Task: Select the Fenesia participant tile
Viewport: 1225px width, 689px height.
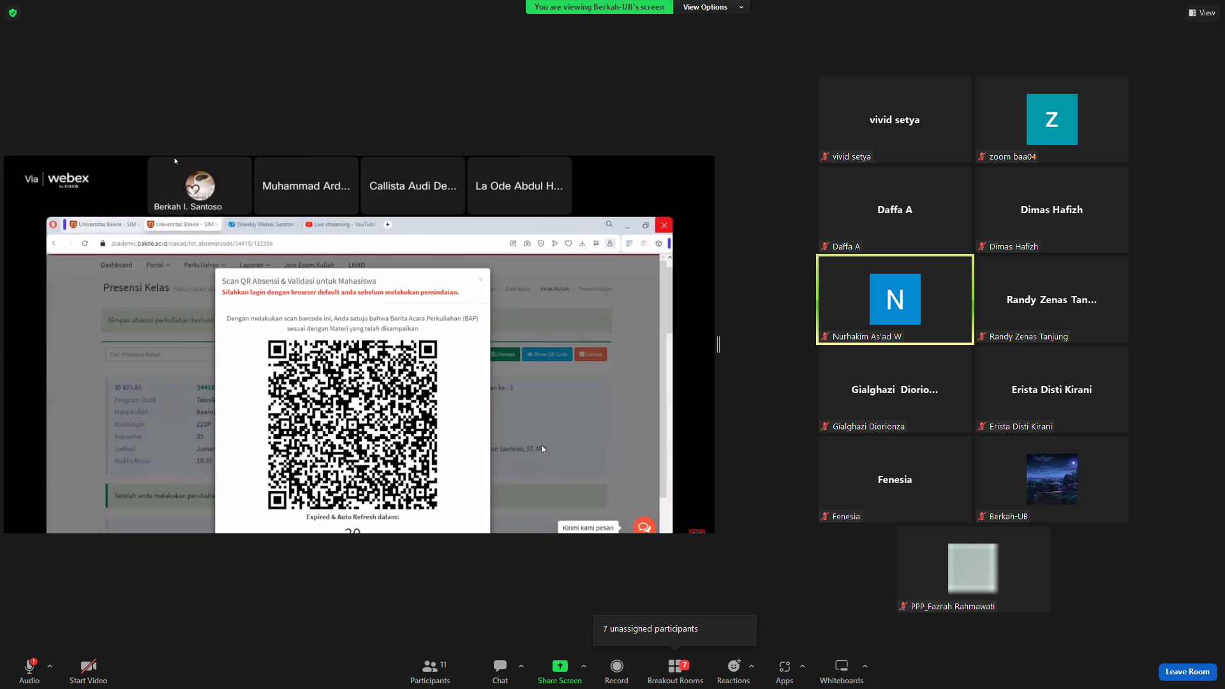Action: [x=895, y=480]
